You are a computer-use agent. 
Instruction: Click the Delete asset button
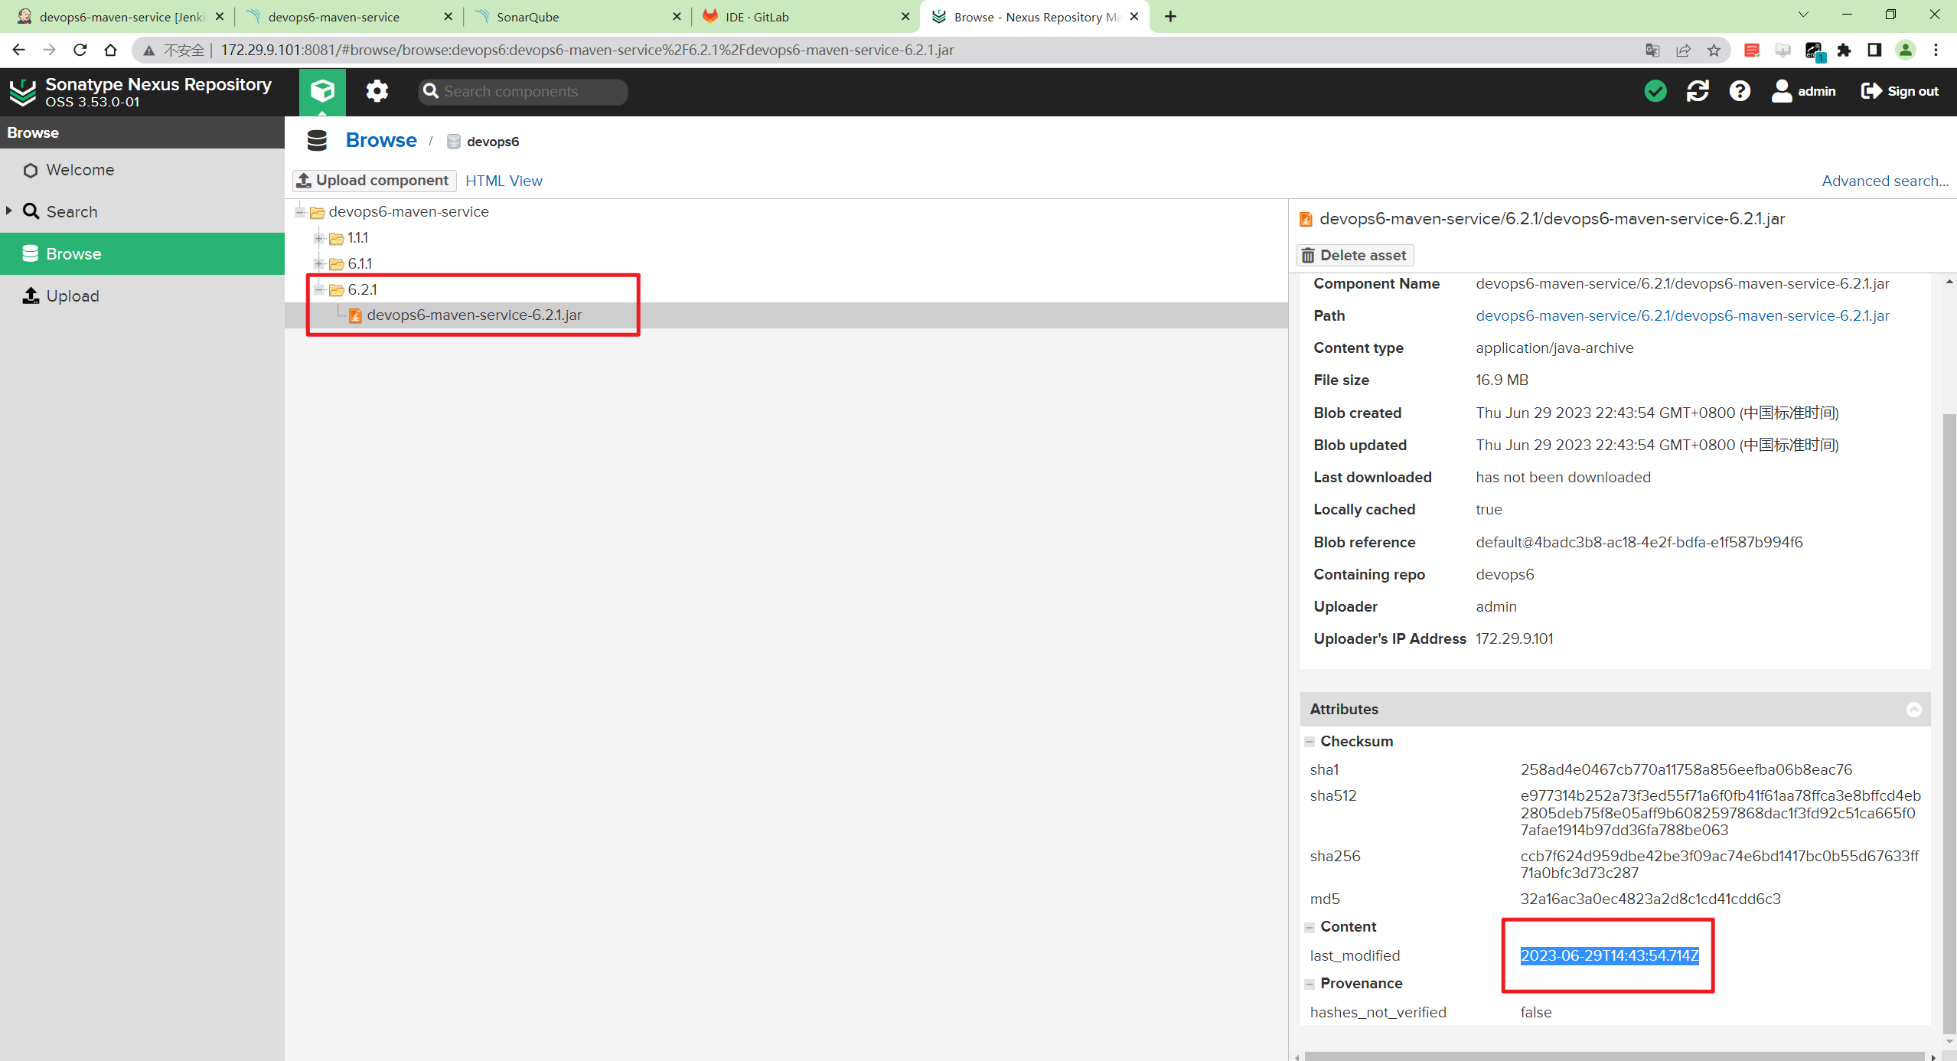click(x=1355, y=255)
